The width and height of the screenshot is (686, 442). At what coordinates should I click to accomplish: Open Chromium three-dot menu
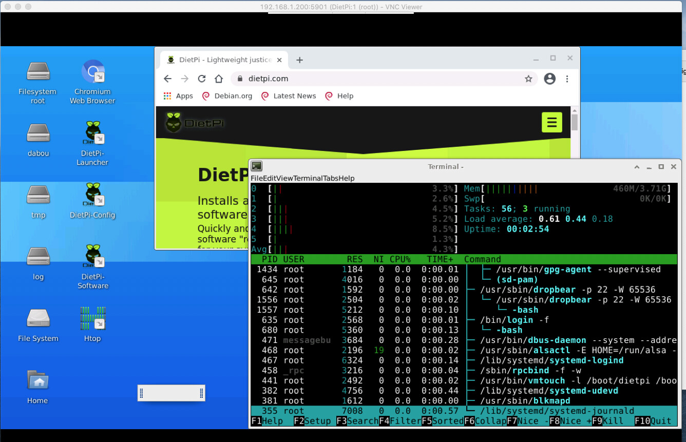567,79
